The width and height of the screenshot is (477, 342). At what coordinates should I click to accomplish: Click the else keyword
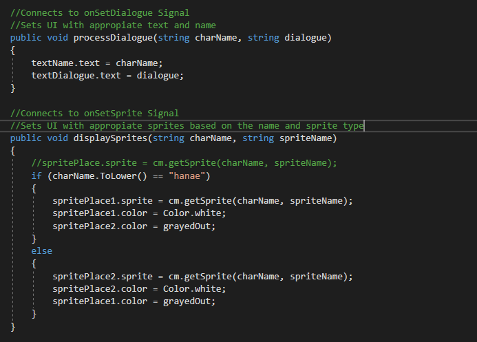41,251
